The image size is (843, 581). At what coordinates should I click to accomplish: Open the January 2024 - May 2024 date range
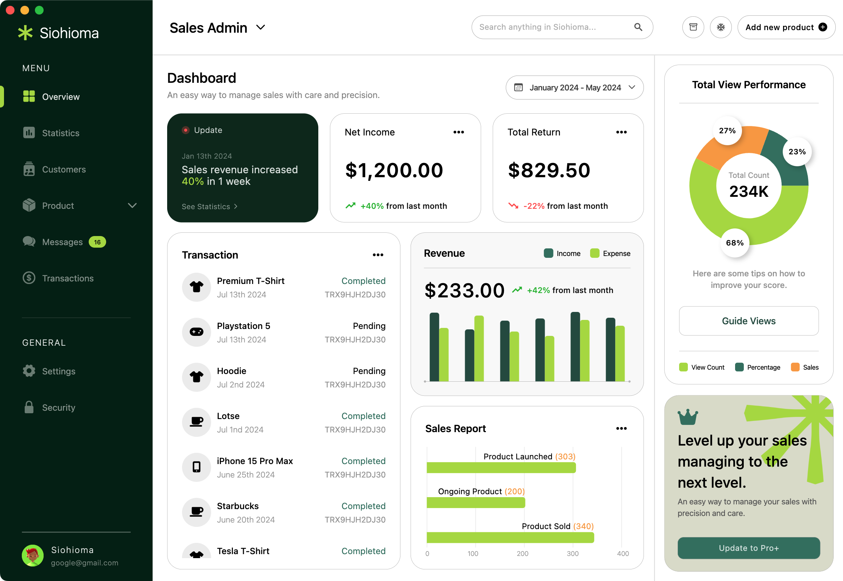coord(574,88)
